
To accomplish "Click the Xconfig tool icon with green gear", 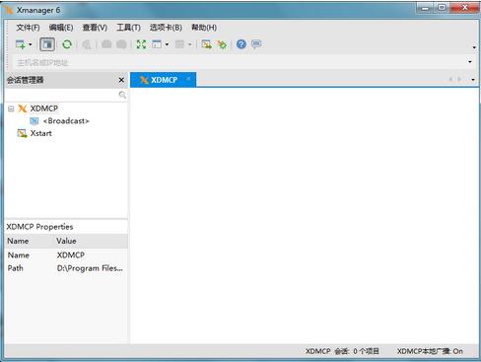I will 222,44.
